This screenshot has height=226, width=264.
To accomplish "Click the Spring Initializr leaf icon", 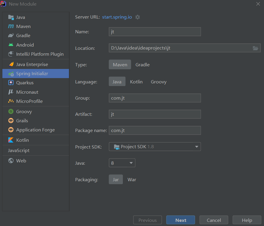I will (x=11, y=74).
